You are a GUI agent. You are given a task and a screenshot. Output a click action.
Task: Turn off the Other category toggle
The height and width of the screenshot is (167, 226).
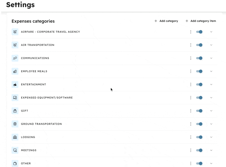point(199,164)
